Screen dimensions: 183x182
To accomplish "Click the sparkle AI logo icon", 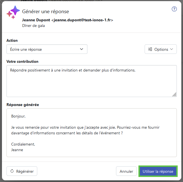I will (x=13, y=12).
